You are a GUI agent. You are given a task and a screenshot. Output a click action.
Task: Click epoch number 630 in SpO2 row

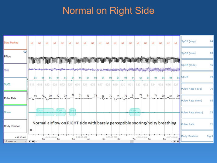[123, 85]
